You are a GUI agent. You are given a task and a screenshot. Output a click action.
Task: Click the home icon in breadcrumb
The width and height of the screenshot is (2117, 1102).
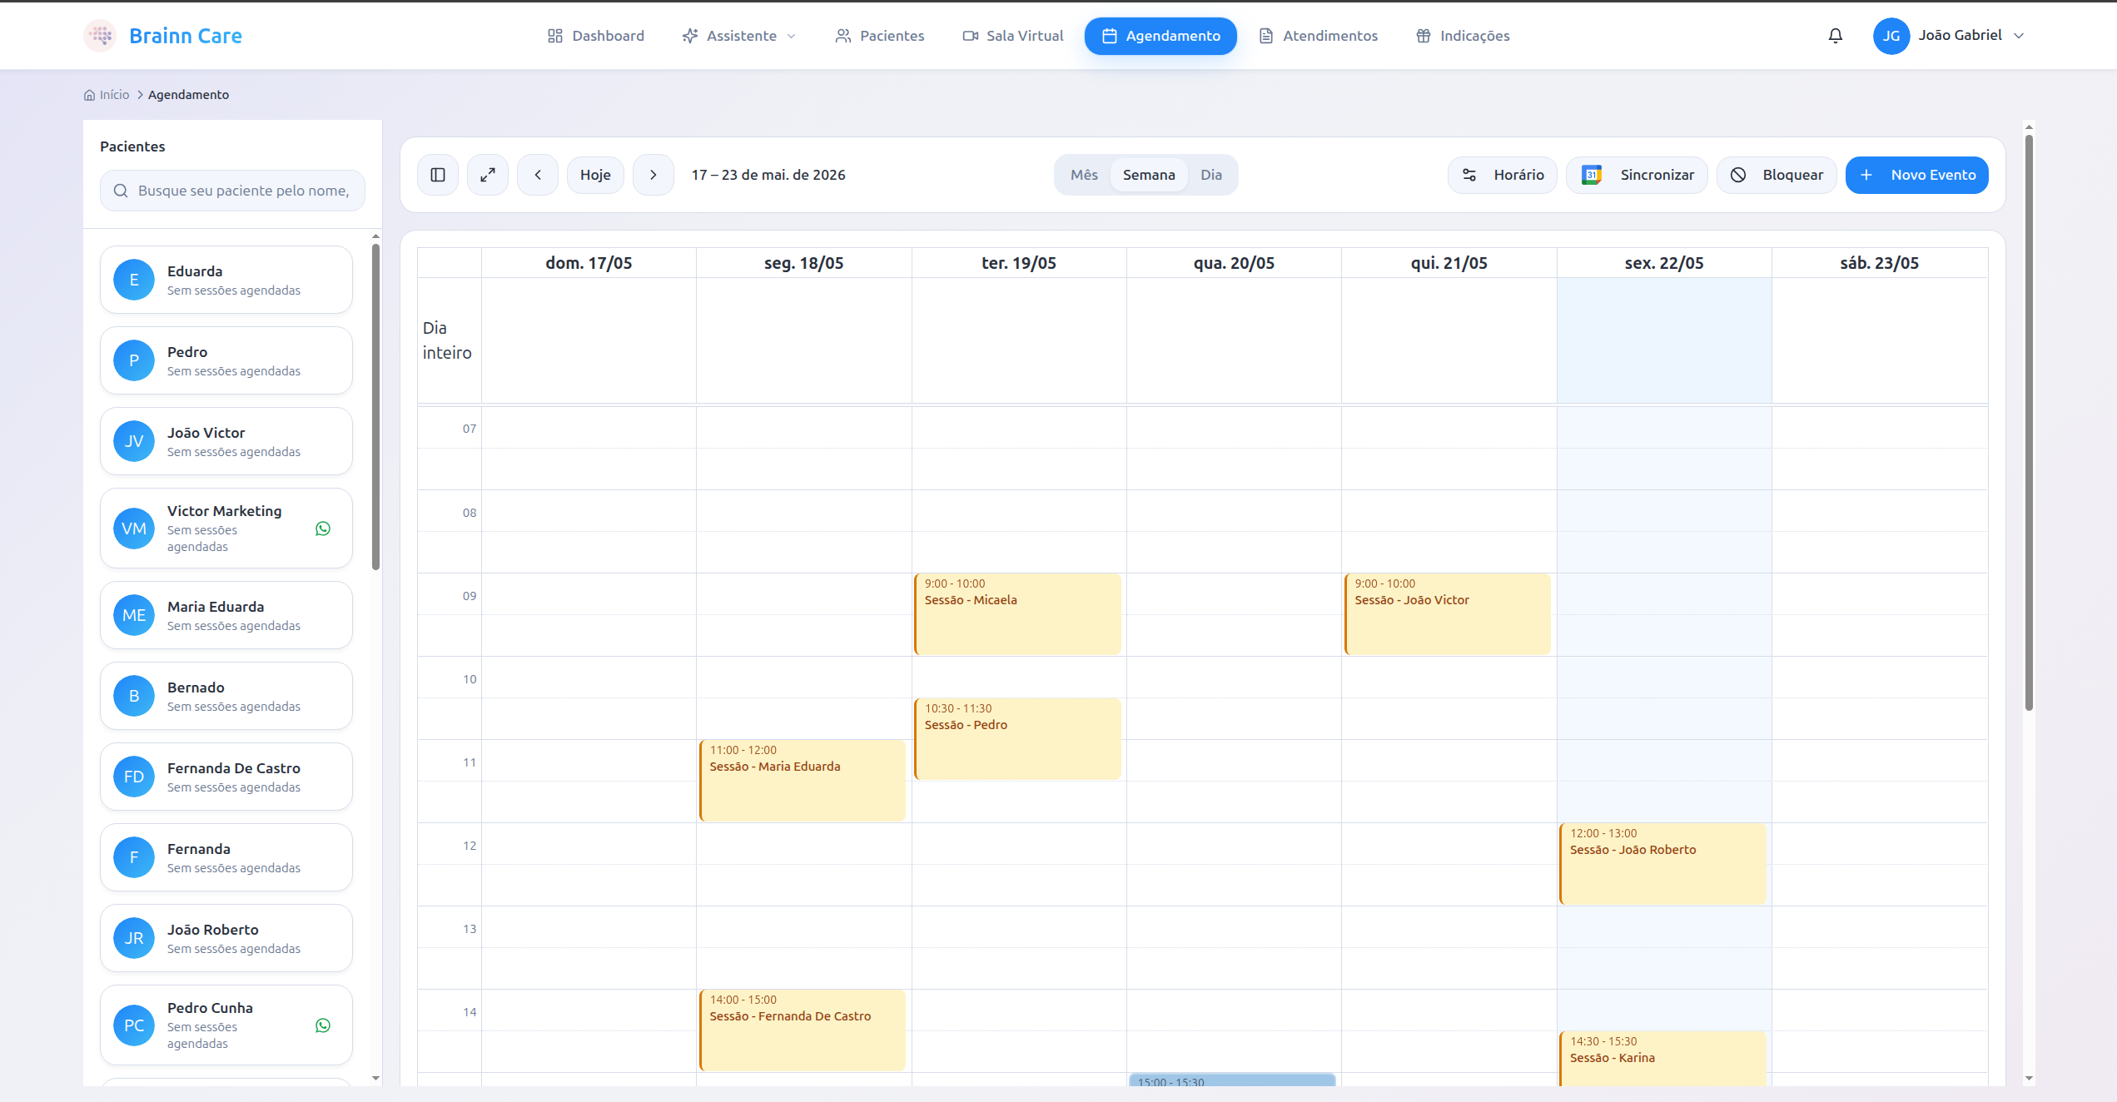pos(90,95)
